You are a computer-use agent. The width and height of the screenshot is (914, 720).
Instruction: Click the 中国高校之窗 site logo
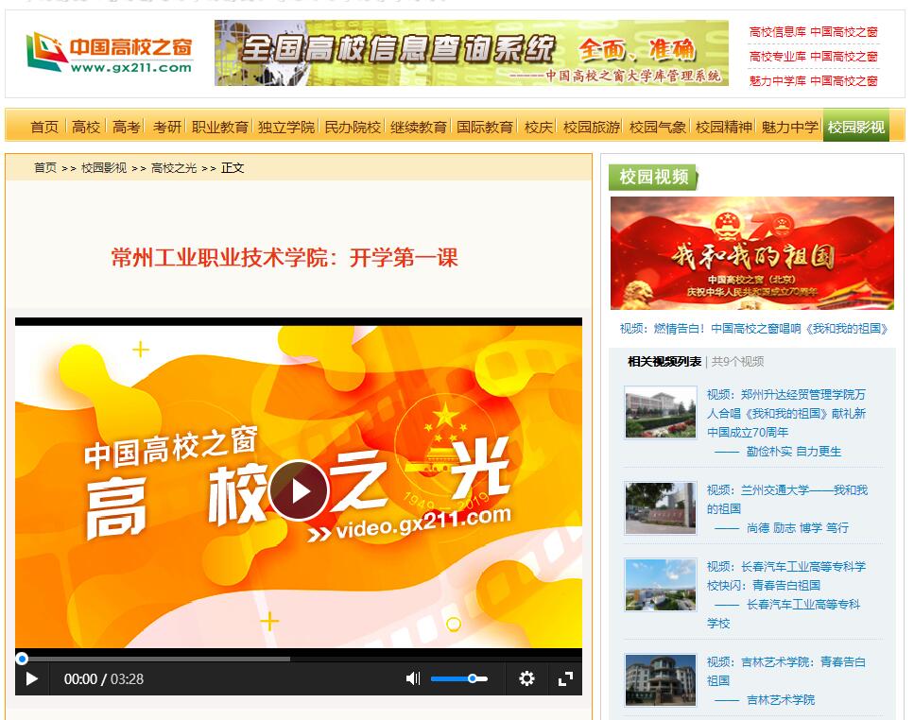pos(109,53)
